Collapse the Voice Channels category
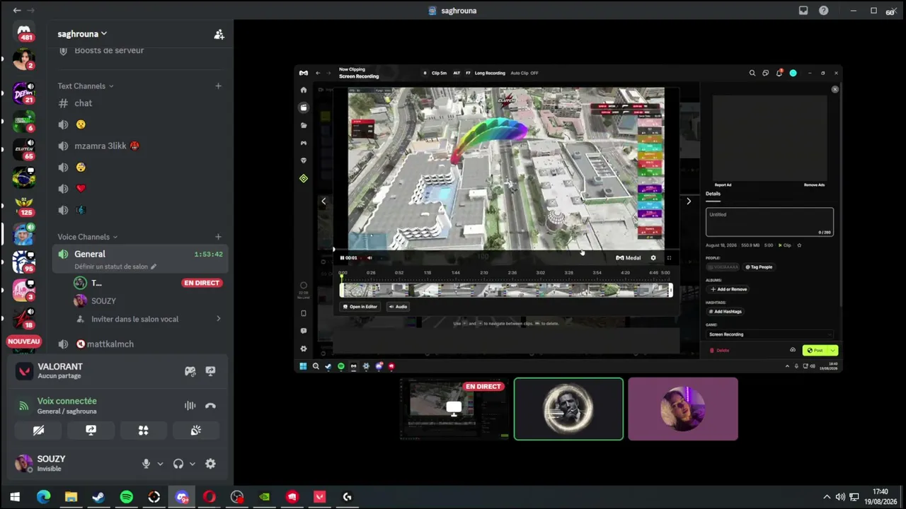The width and height of the screenshot is (906, 509). coord(88,237)
